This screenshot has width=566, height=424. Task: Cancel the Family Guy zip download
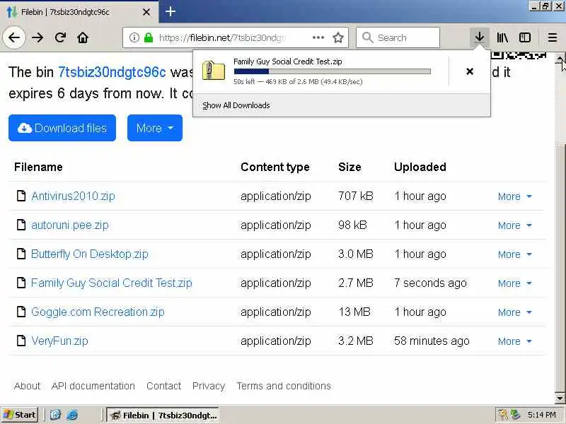point(470,71)
